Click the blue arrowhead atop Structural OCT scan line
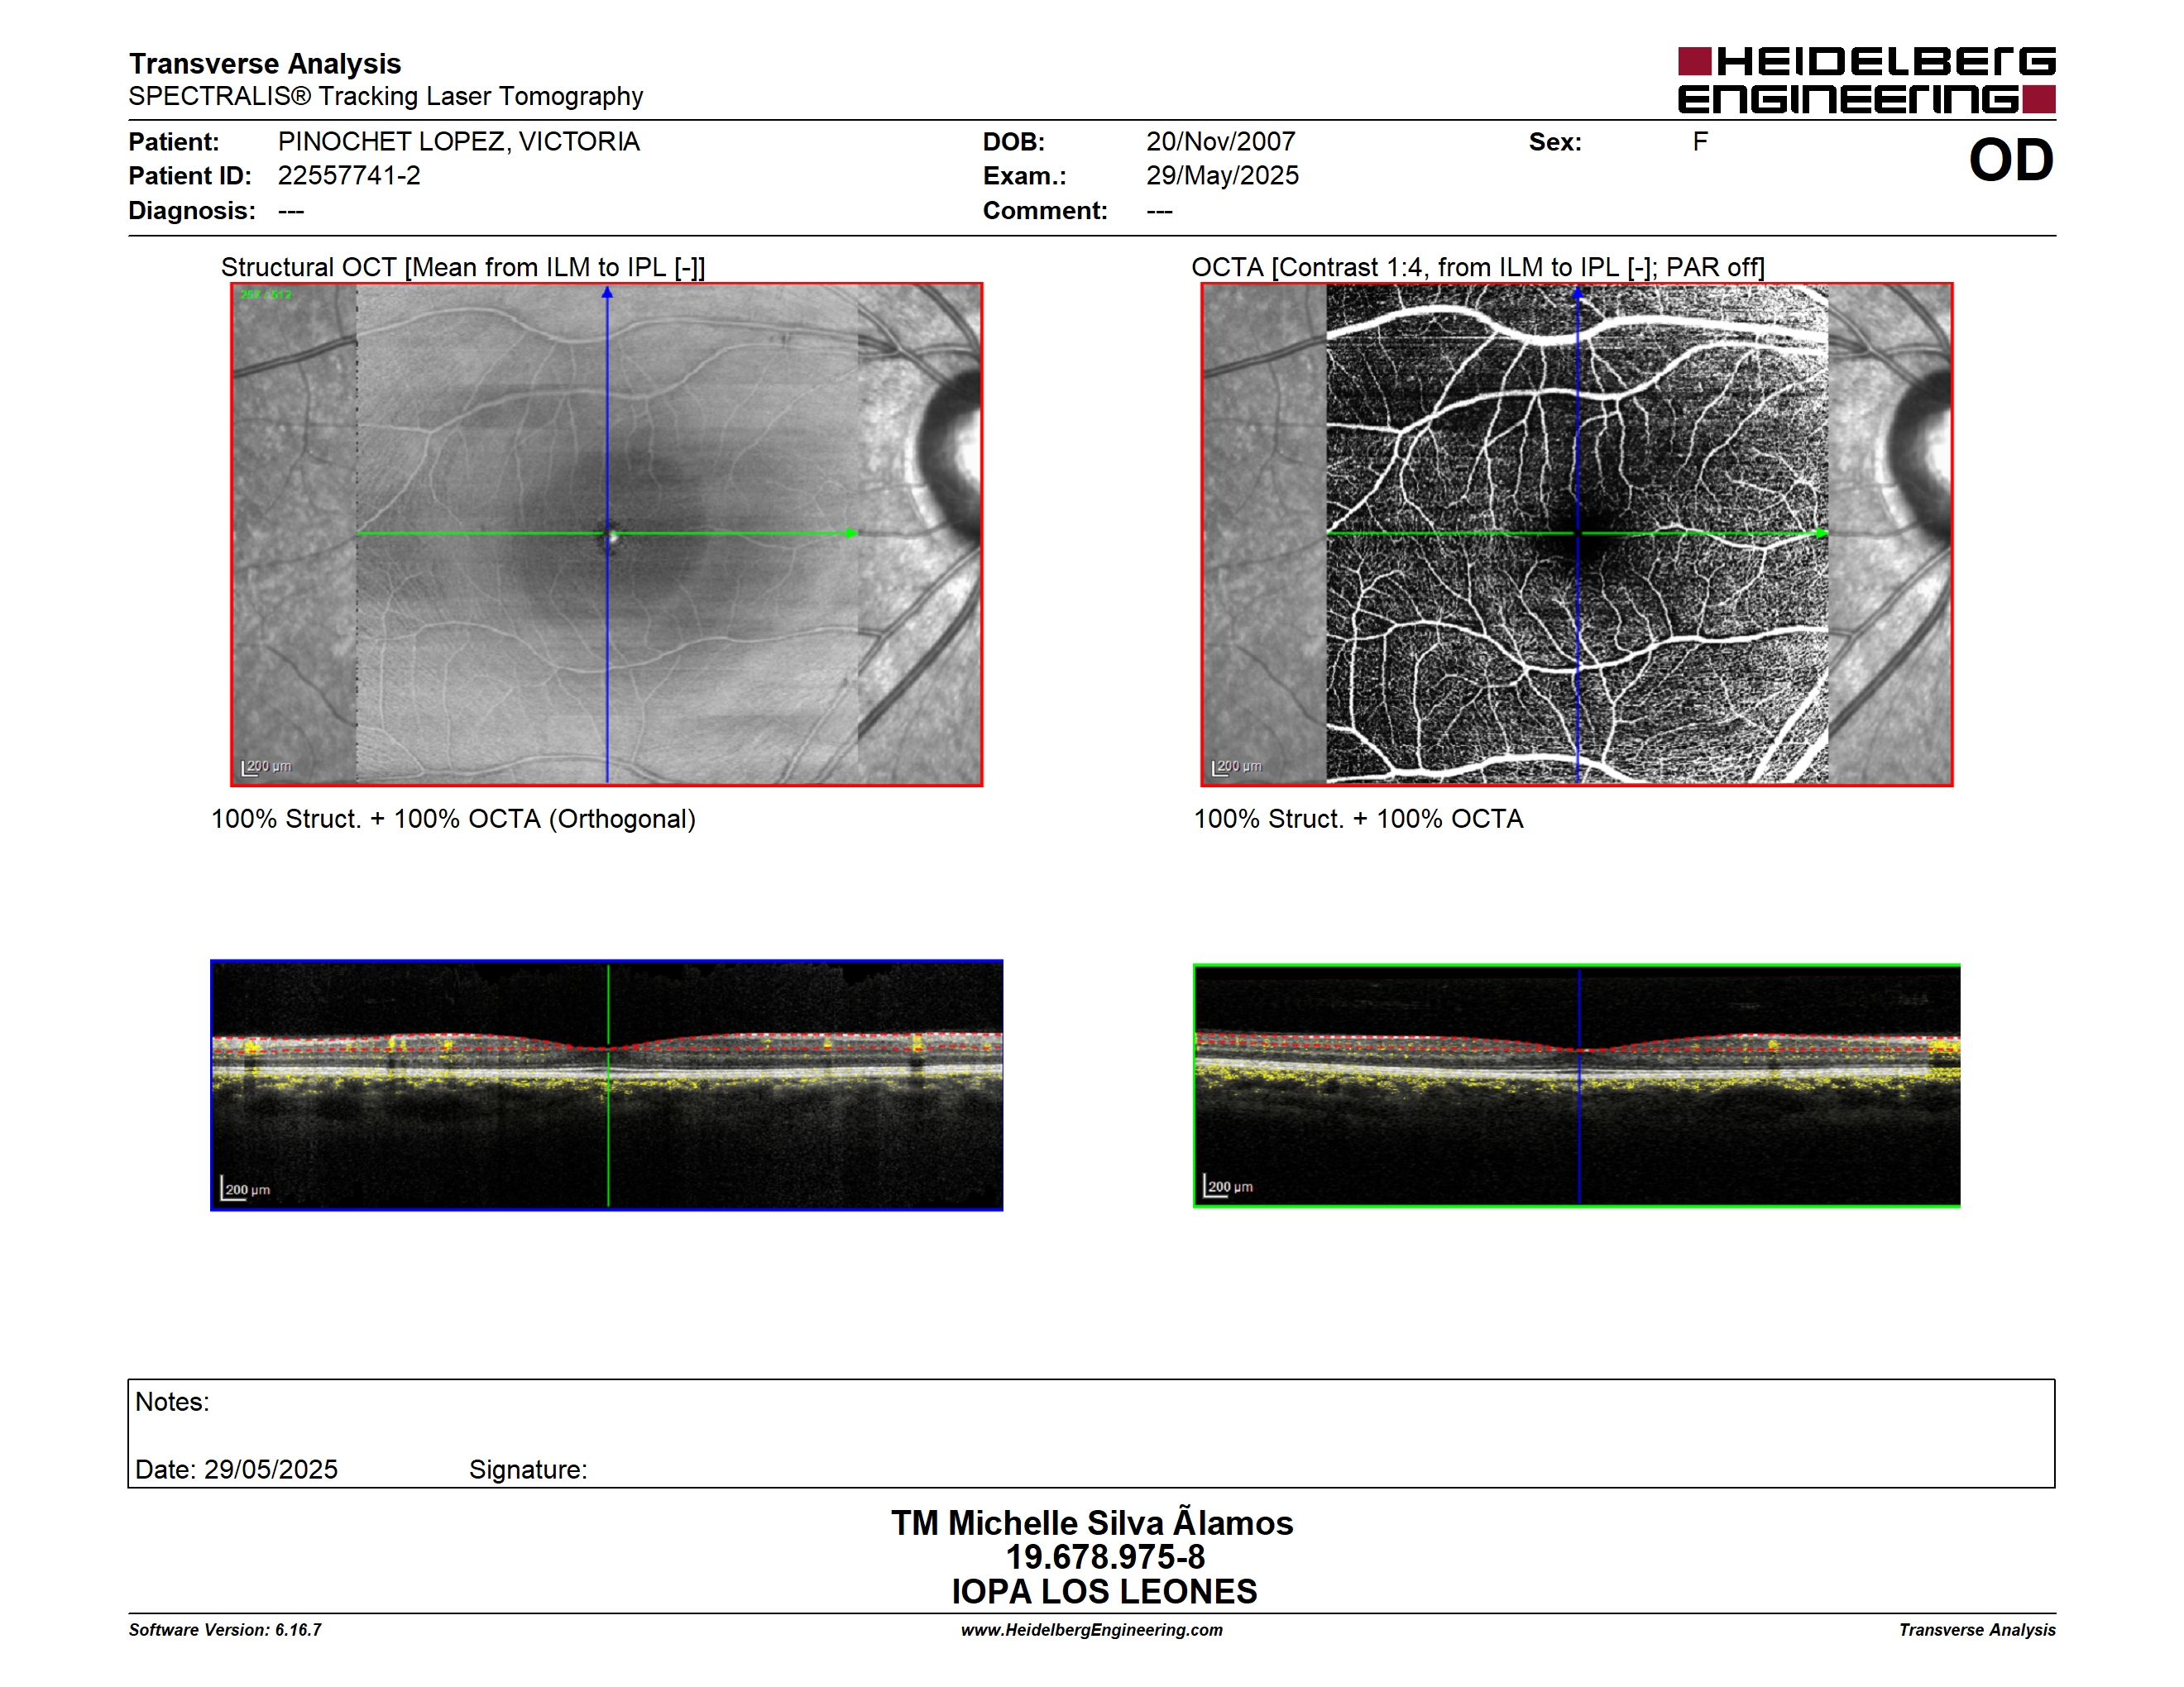2184x1687 pixels. pos(607,293)
